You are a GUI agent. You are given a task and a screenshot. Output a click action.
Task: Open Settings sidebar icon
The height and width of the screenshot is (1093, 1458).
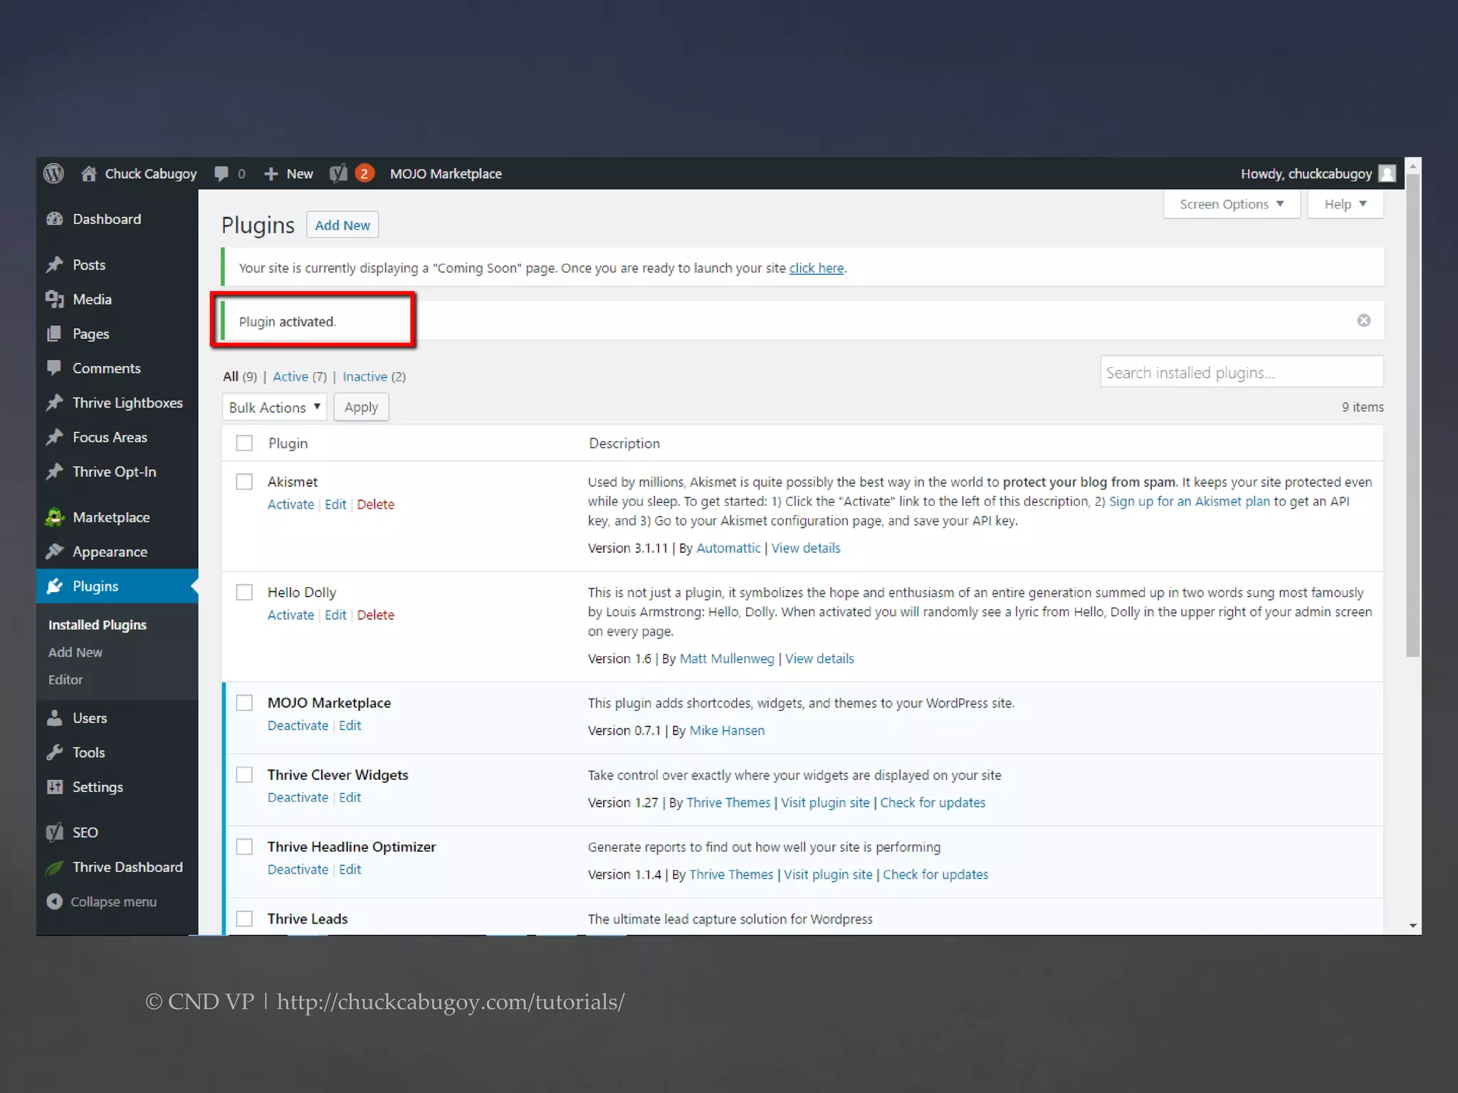point(55,787)
